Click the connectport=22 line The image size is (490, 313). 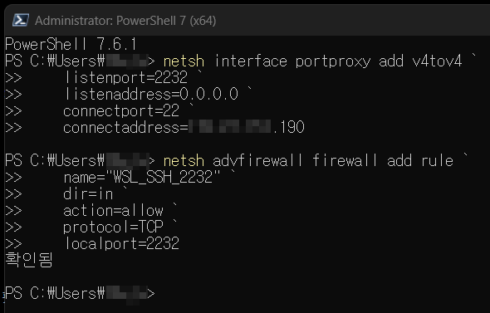point(121,111)
